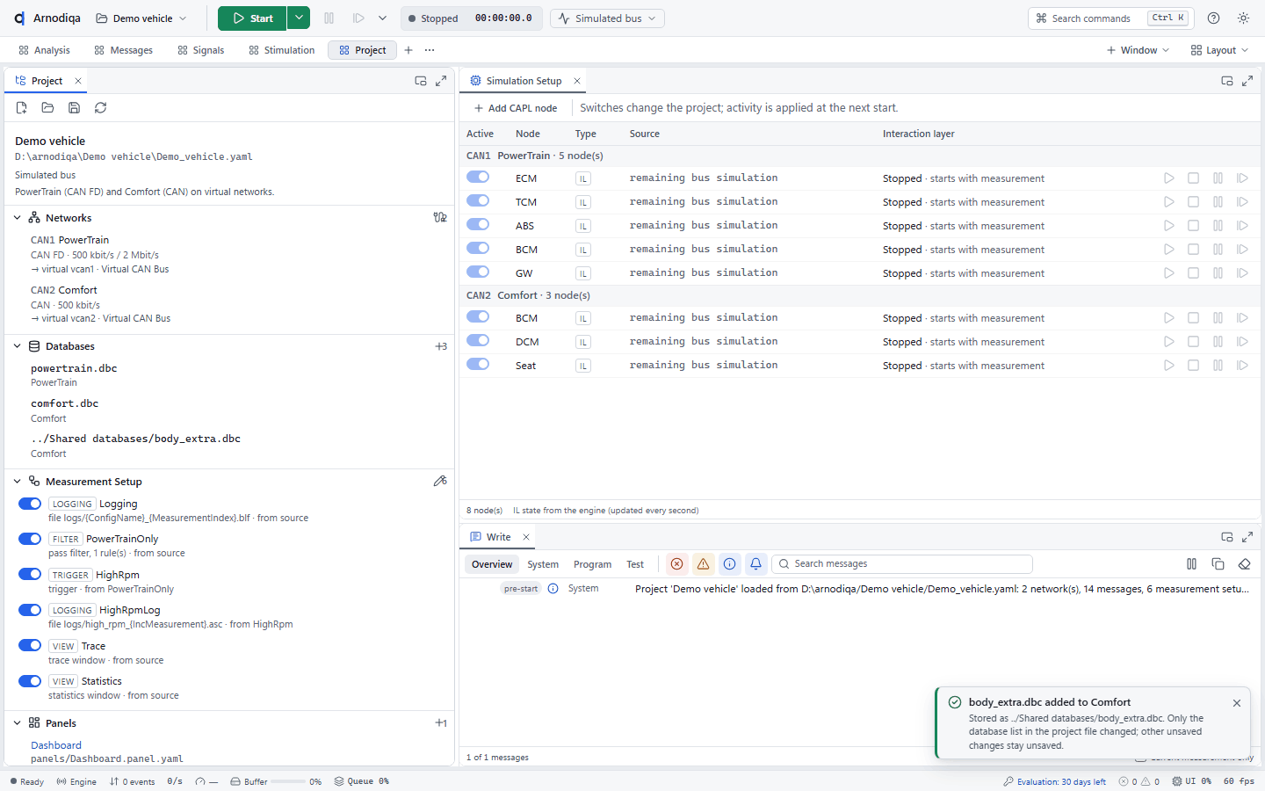1265x791 pixels.
Task: Open the Dashboard panel link
Action: (x=56, y=745)
